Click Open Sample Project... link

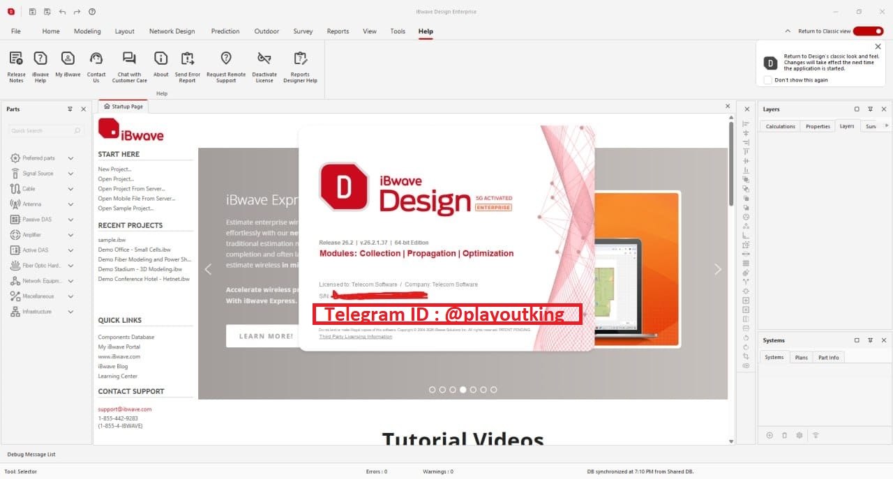[x=126, y=208]
